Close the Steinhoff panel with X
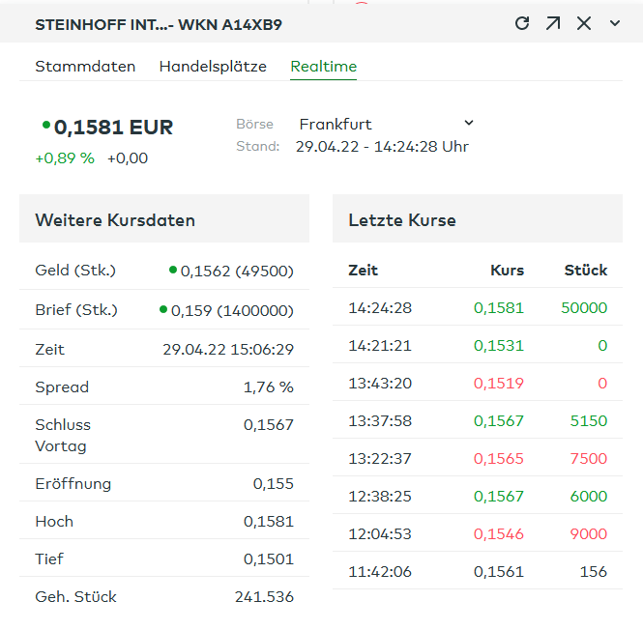643x630 pixels. pos(584,23)
